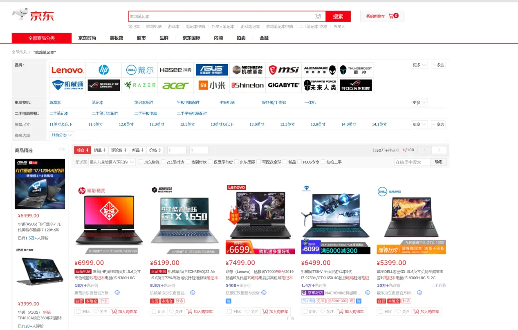Enable 仅显示有货 checkbox
518x330 pixels.
point(210,162)
